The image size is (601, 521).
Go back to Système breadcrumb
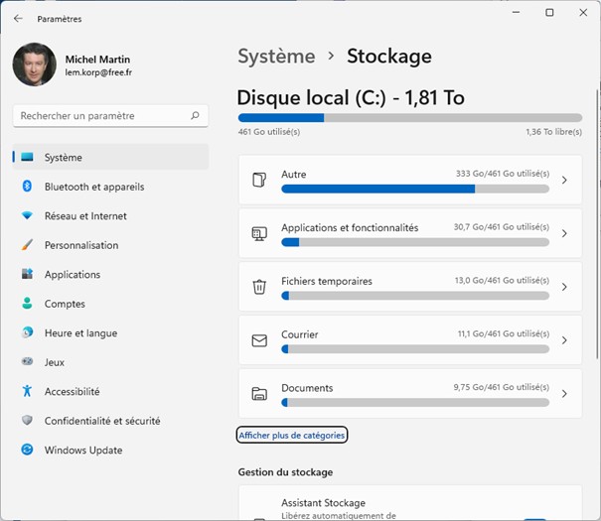pyautogui.click(x=276, y=56)
